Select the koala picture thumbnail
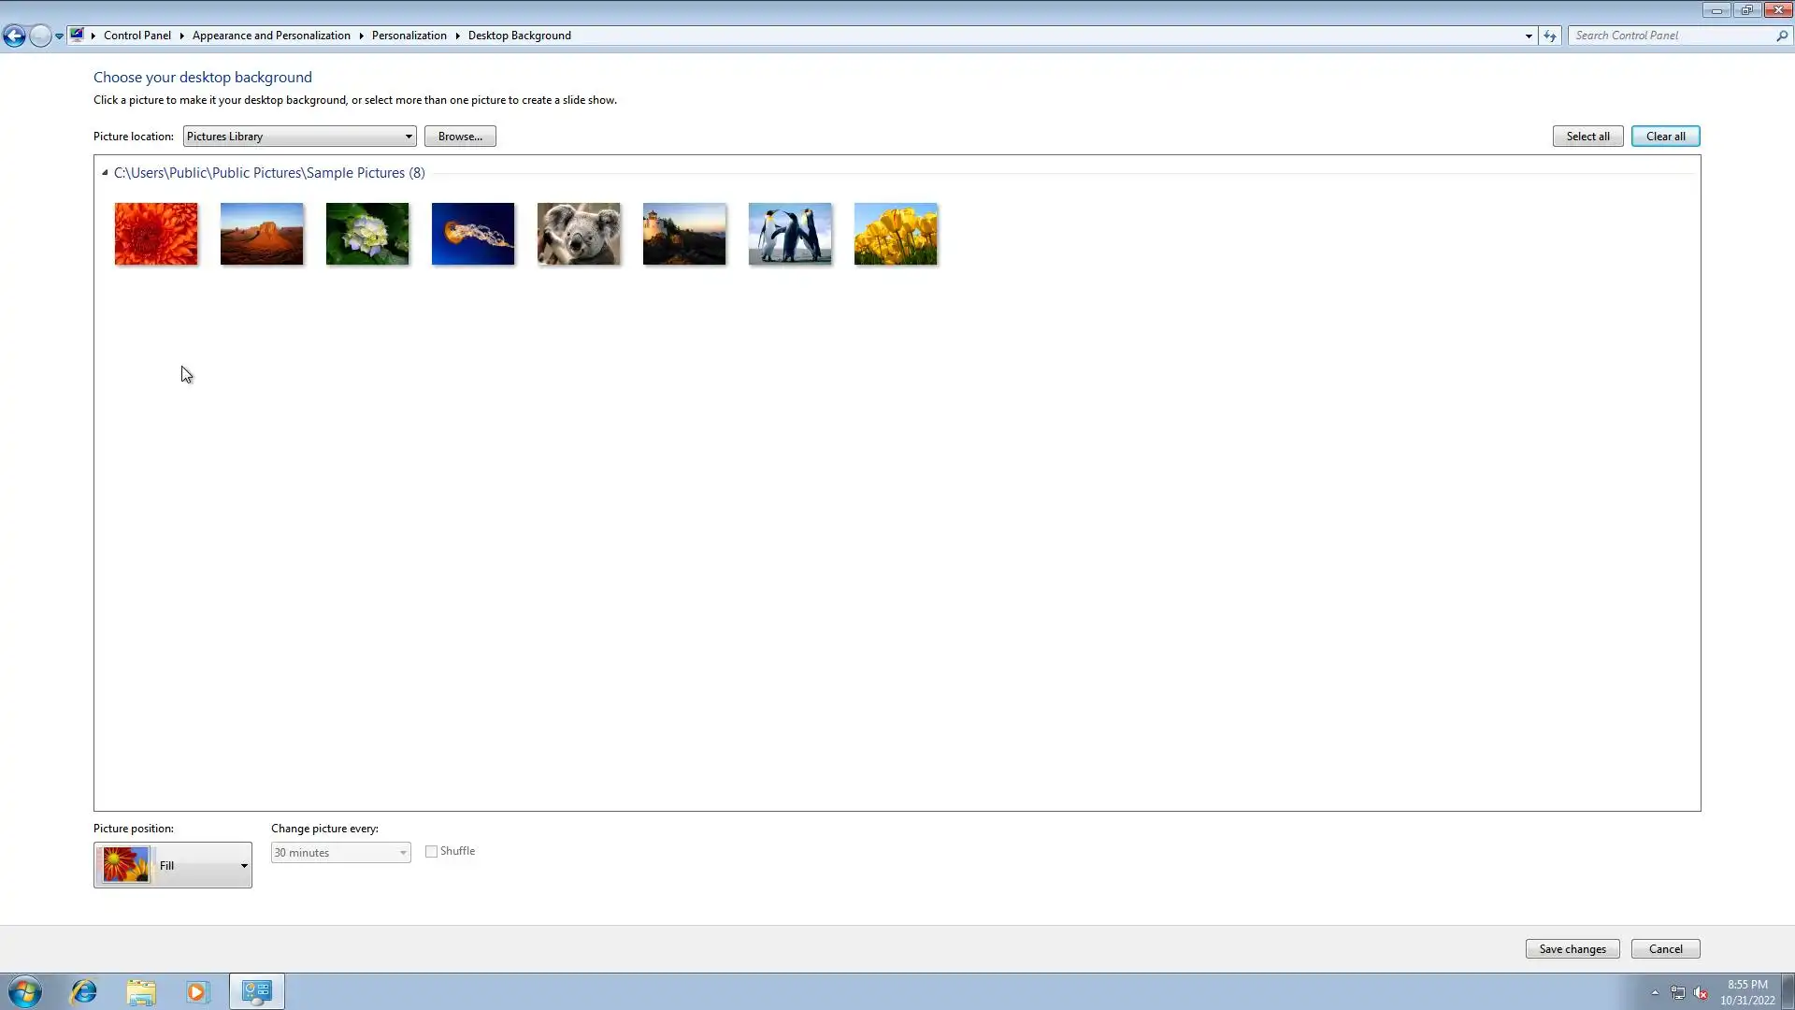 coord(579,234)
